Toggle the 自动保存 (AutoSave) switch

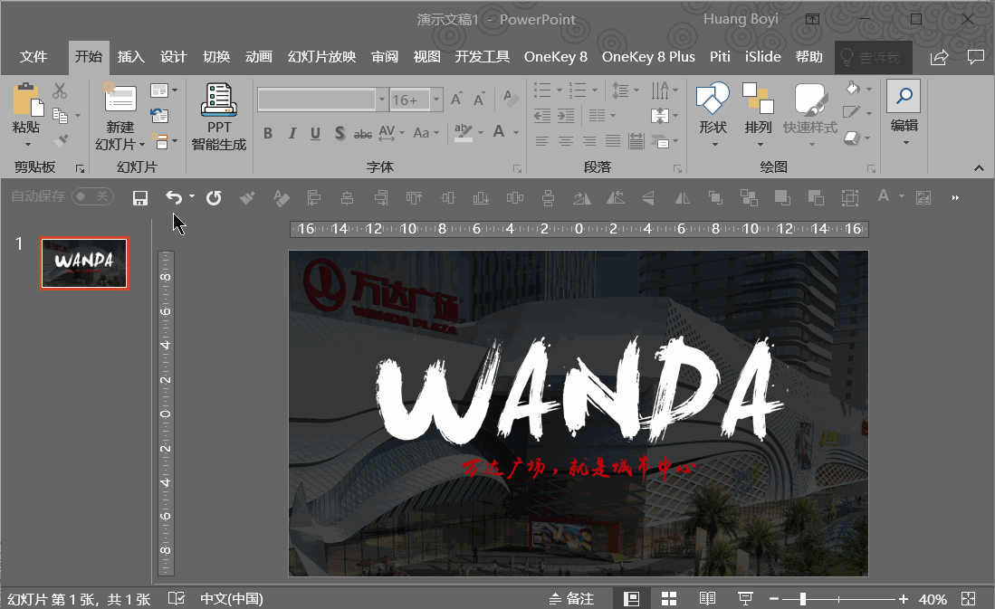(x=92, y=197)
